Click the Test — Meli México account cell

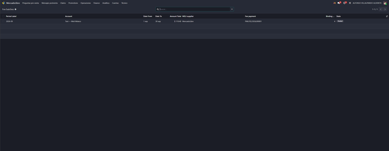73,21
